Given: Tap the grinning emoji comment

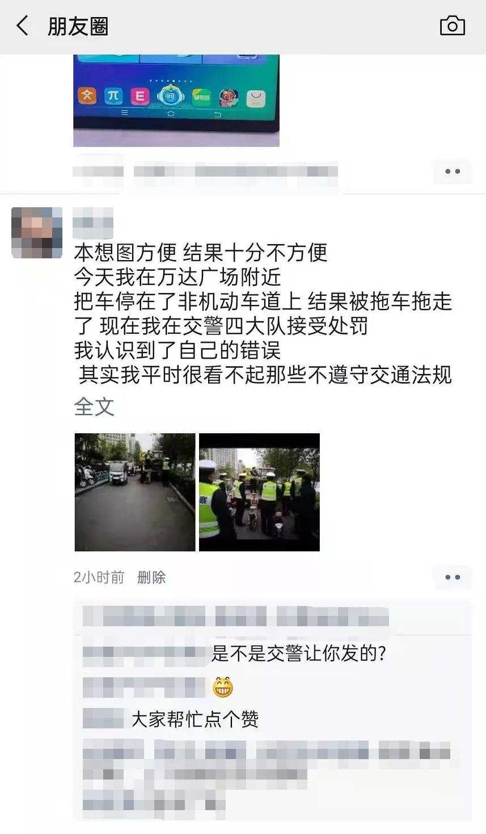Looking at the screenshot, I should coord(223,687).
